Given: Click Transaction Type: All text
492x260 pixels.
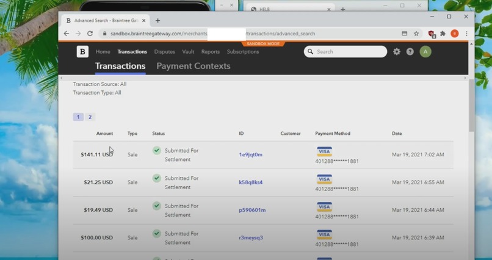Looking at the screenshot, I should [97, 93].
